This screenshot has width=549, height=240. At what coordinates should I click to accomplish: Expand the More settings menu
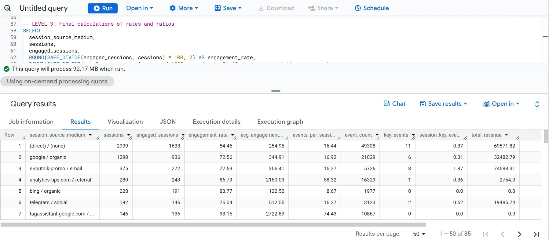[184, 8]
